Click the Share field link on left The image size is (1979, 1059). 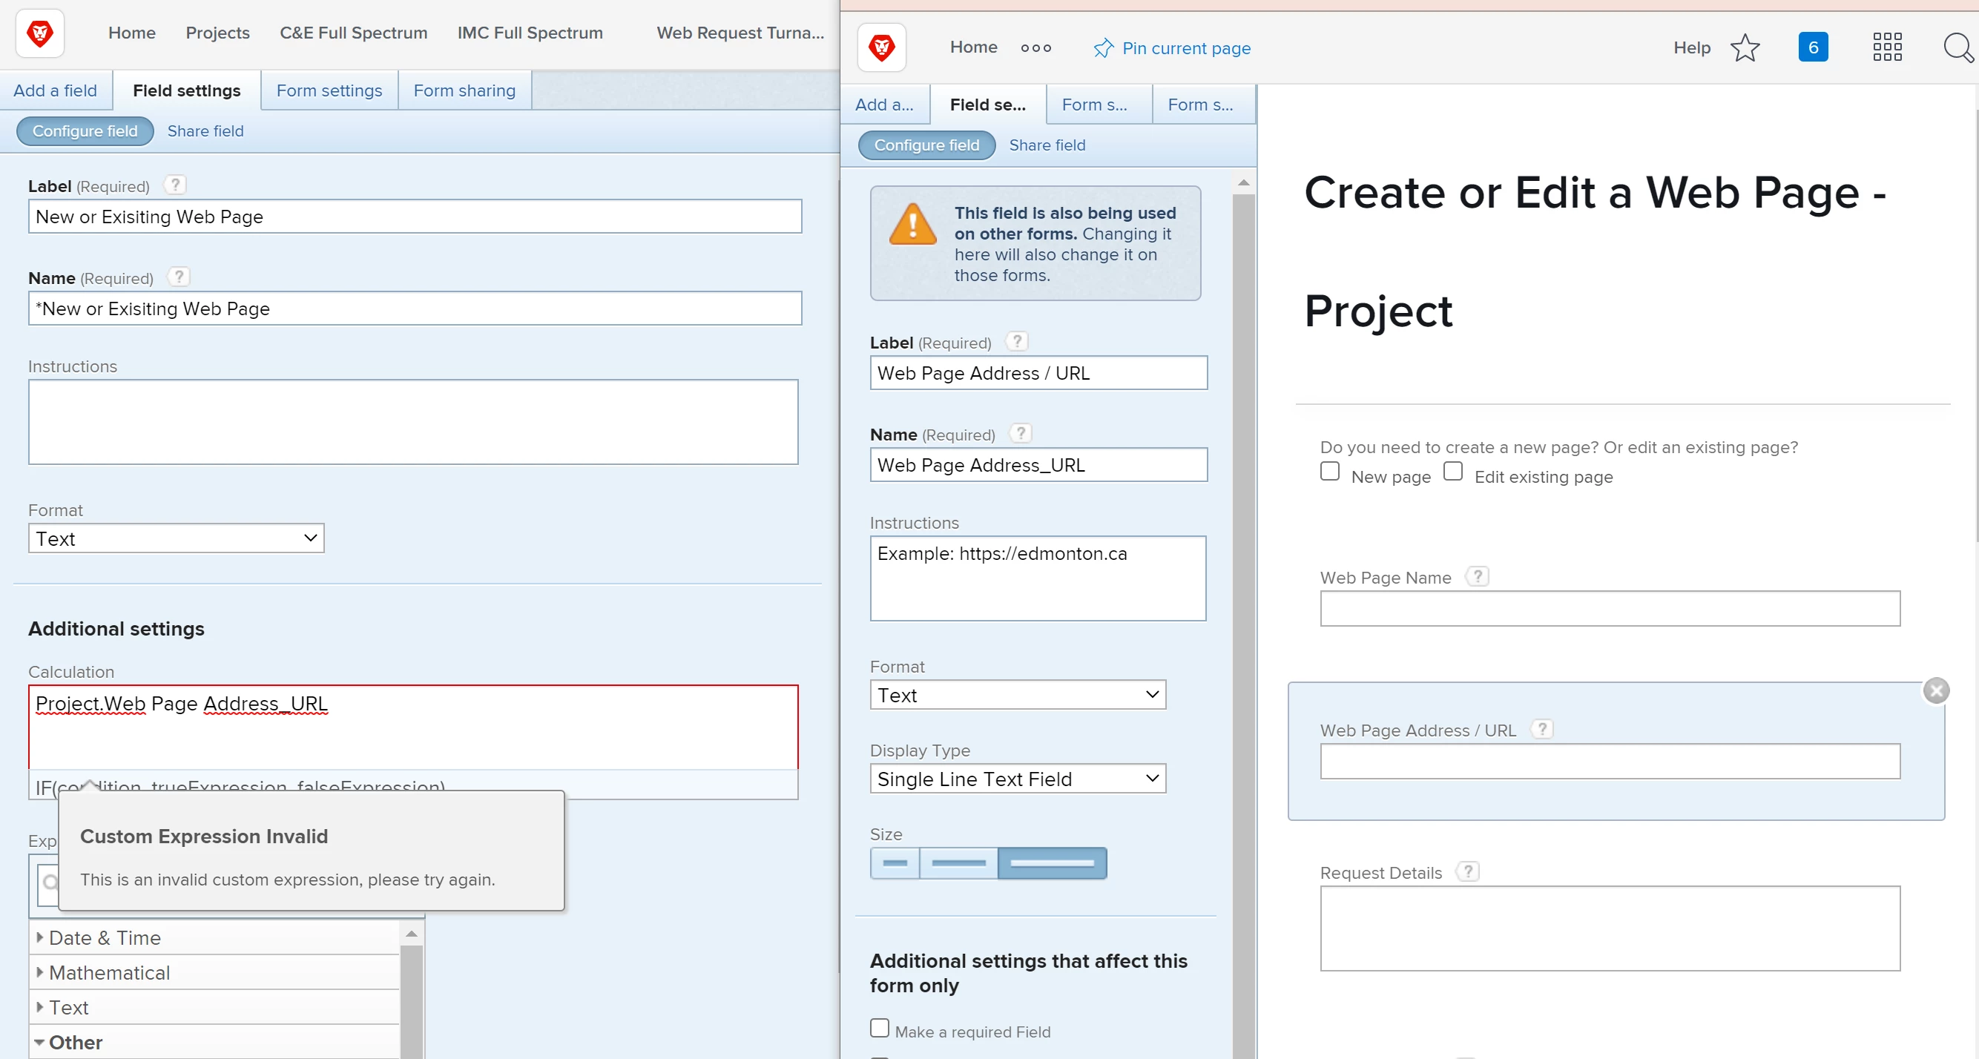click(x=205, y=131)
